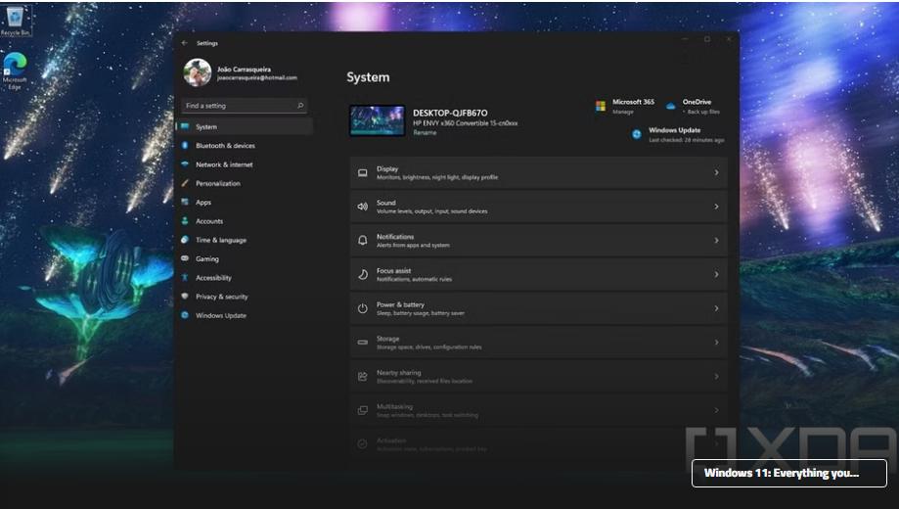
Task: Click the Rename link under device name
Action: tap(425, 133)
